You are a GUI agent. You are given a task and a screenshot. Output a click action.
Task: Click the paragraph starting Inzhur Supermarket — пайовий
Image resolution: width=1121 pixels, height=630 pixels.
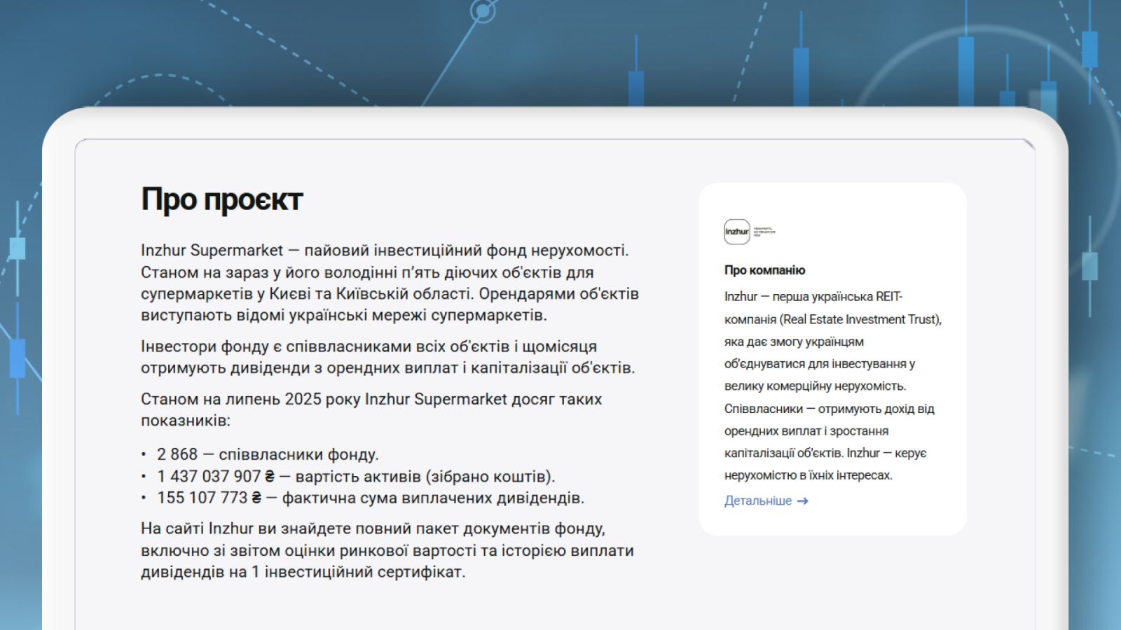390,283
